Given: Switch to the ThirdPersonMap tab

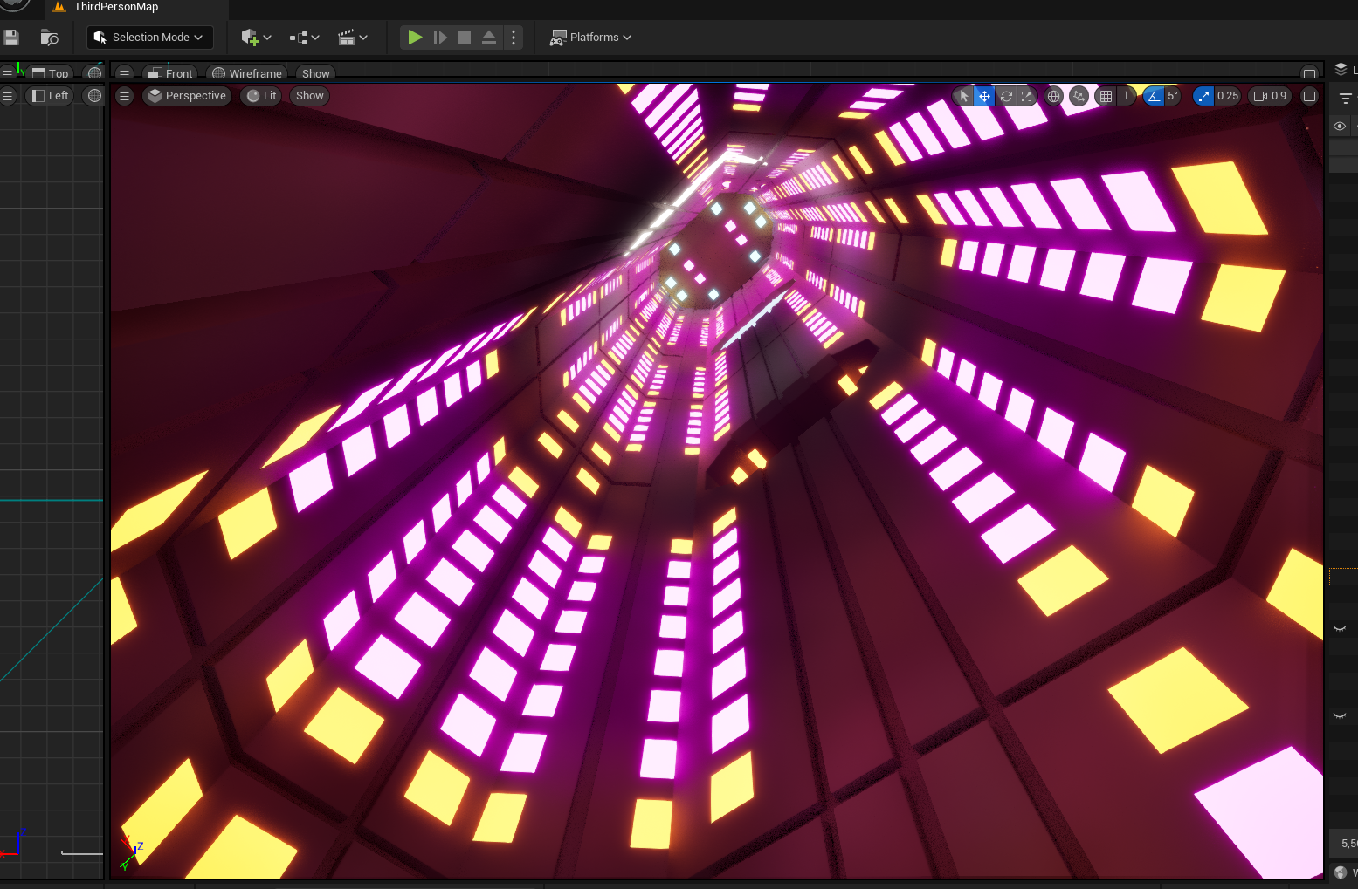Looking at the screenshot, I should point(115,7).
